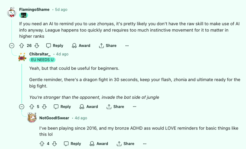Open more options on FlamingoShame's comment
Image resolution: width=246 pixels, height=149 pixels.
pos(127,46)
